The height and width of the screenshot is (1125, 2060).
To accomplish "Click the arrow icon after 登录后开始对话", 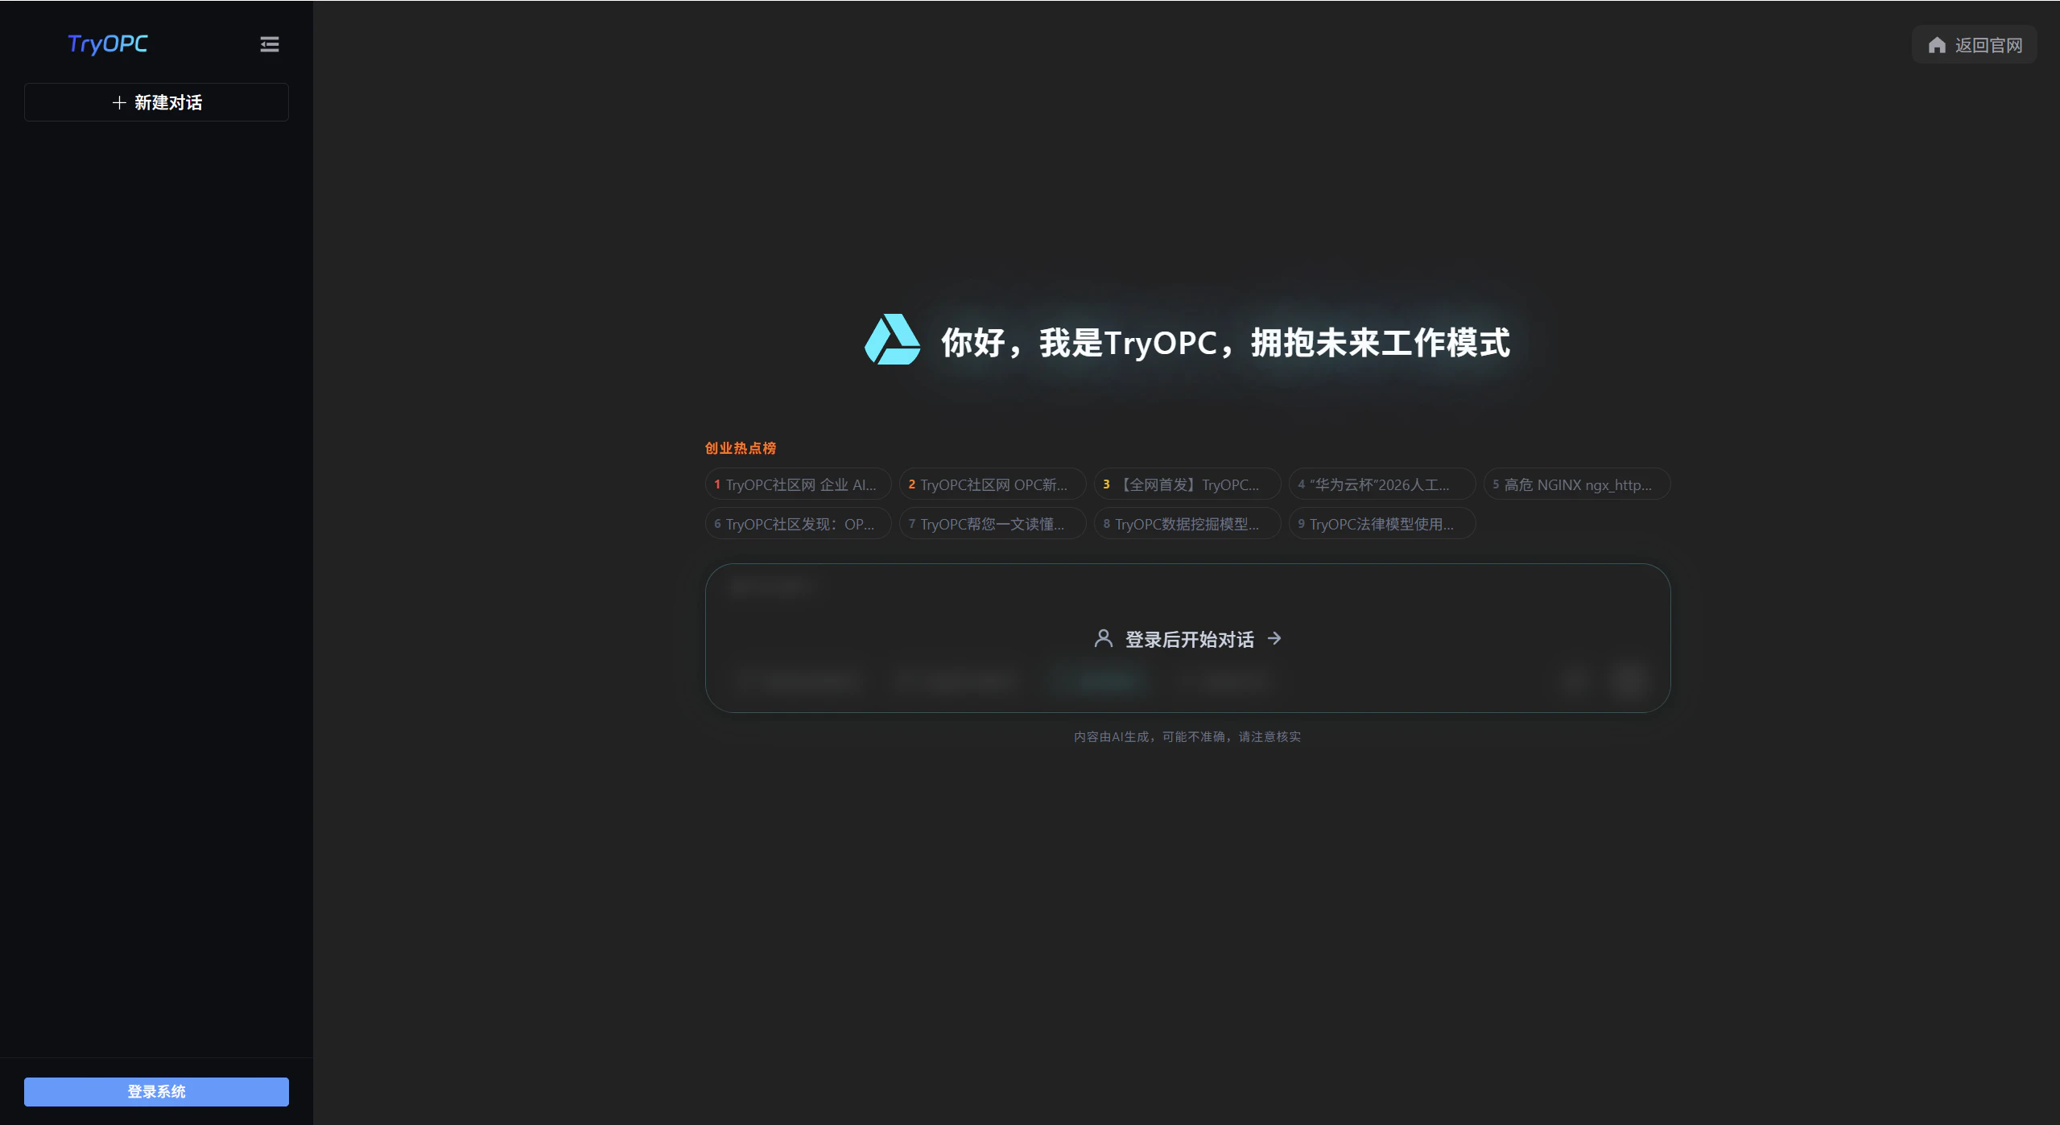I will 1274,638.
